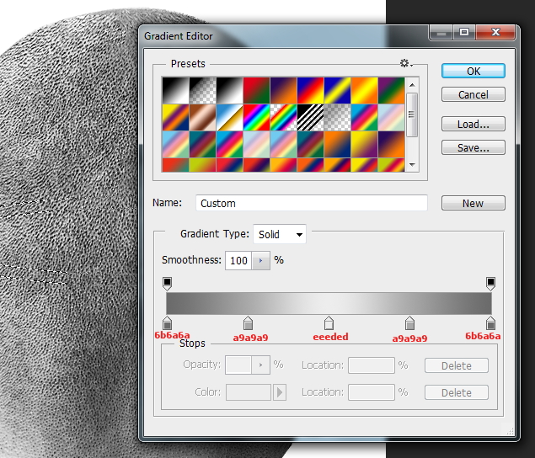Pick the copper brown gradient preset
Image resolution: width=535 pixels, height=458 pixels.
202,117
